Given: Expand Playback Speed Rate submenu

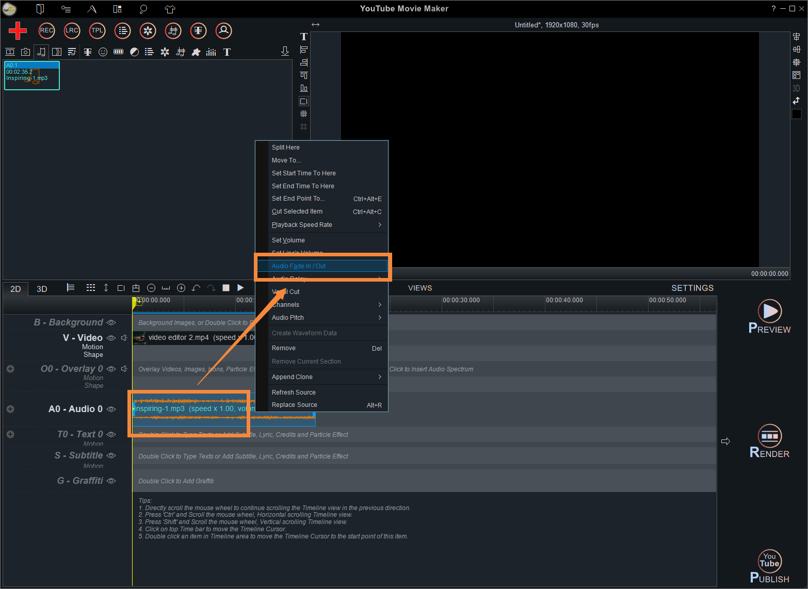Looking at the screenshot, I should point(328,225).
